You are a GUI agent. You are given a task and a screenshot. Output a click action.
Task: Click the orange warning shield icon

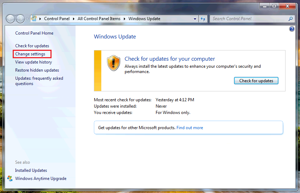(113, 63)
